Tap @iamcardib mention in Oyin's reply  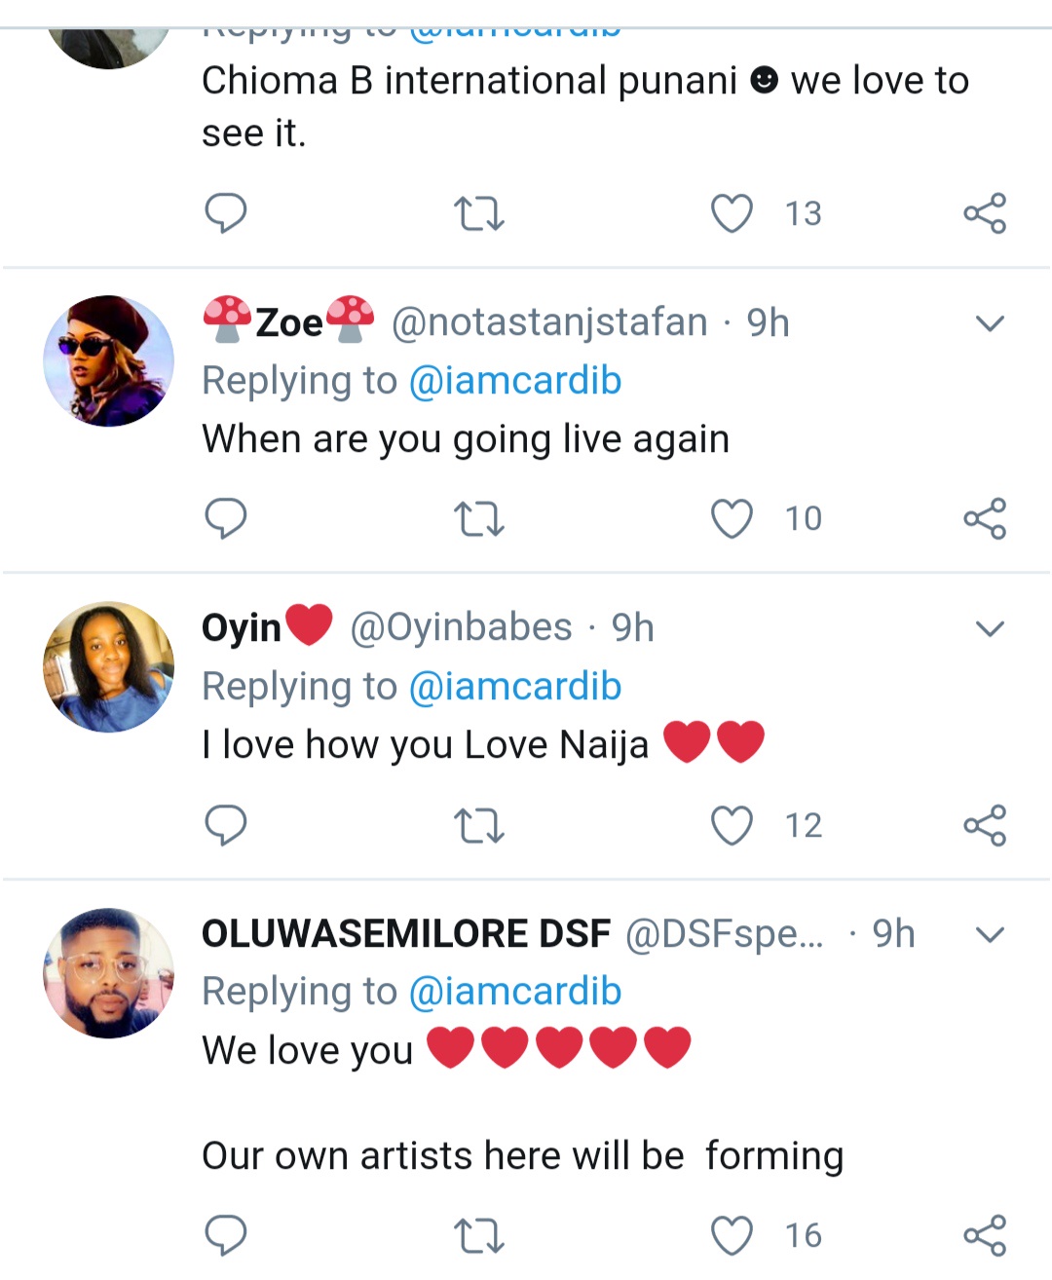tap(514, 687)
